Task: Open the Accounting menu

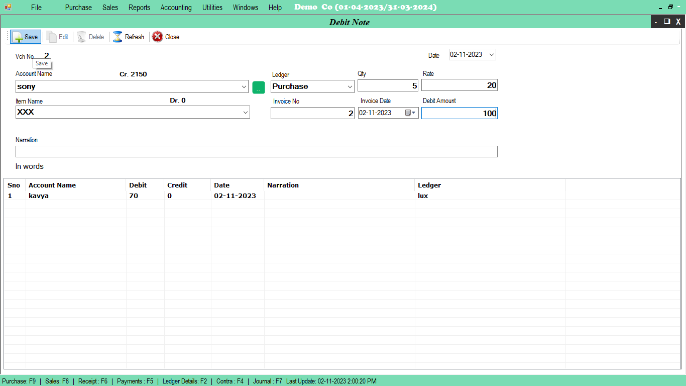Action: [176, 7]
